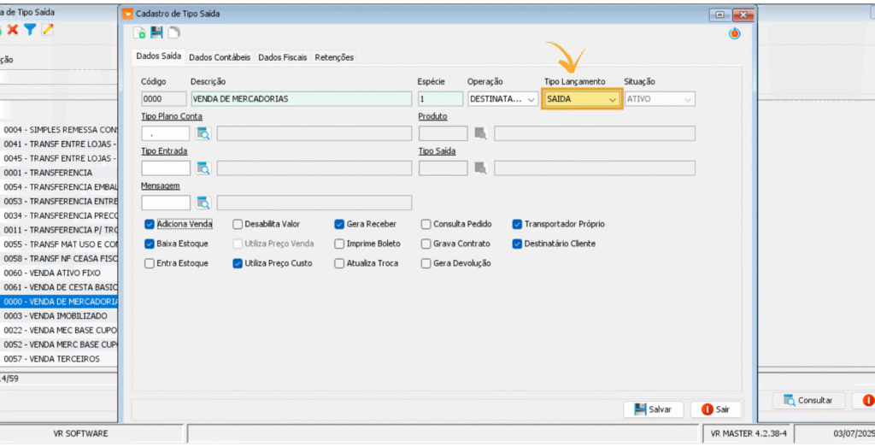Click the Produto underlined label
The image size is (875, 447).
433,116
